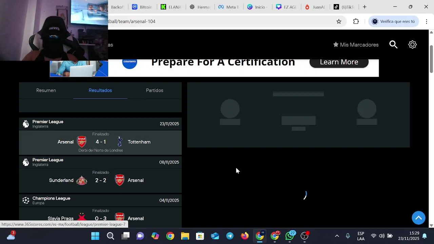Image resolution: width=434 pixels, height=244 pixels.
Task: Open Firefox from the taskbar
Action: click(245, 236)
